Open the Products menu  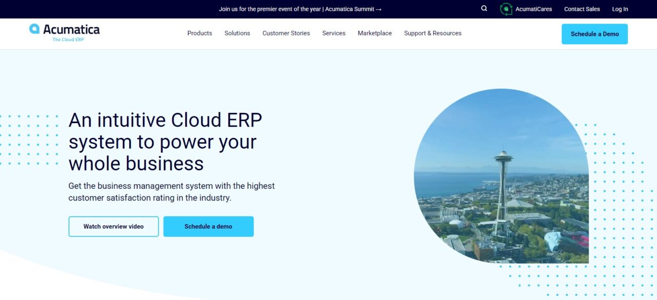200,33
